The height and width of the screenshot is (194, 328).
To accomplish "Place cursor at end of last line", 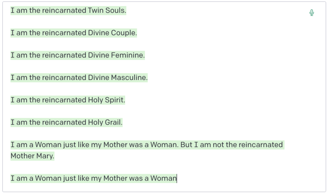I will point(177,178).
